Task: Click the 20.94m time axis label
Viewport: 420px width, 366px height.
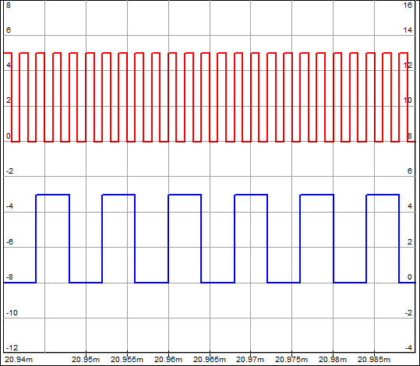Action: pos(19,359)
